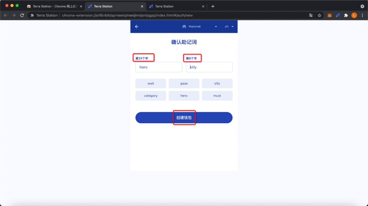368x206 pixels.
Task: Open the Chrome extensions puzzle icon
Action: click(346, 15)
